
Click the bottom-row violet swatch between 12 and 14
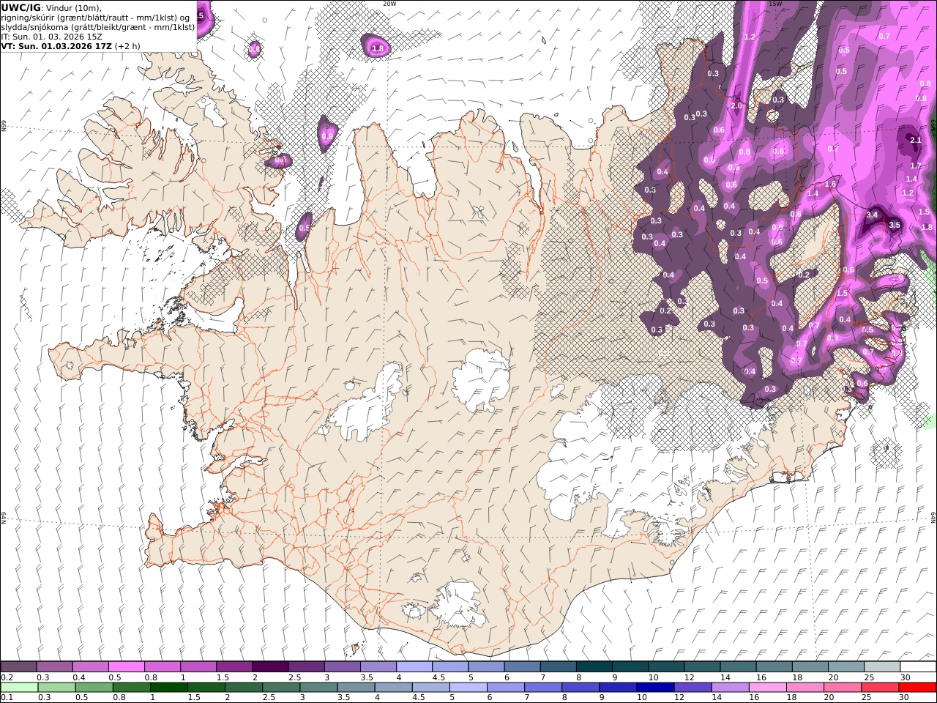[692, 688]
